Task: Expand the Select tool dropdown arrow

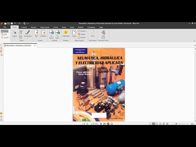Action: point(14,38)
